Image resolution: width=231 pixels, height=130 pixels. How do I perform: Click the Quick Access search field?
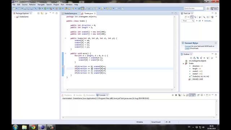tap(193, 8)
